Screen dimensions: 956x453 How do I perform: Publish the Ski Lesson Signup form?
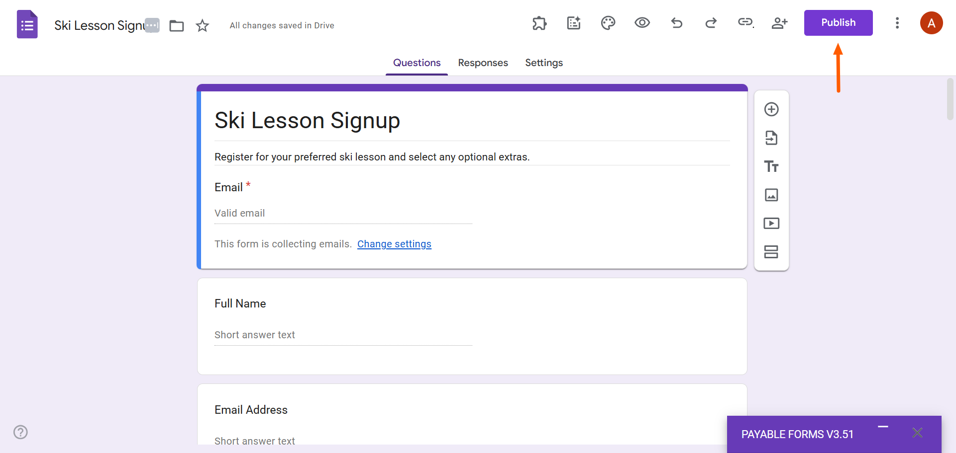(838, 22)
